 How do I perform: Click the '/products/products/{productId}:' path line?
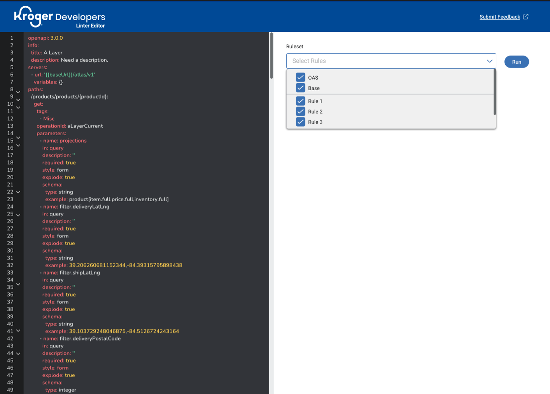pos(70,97)
